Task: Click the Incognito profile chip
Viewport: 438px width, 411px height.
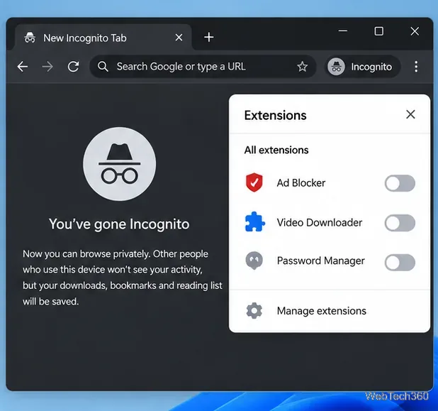Action: [x=363, y=67]
